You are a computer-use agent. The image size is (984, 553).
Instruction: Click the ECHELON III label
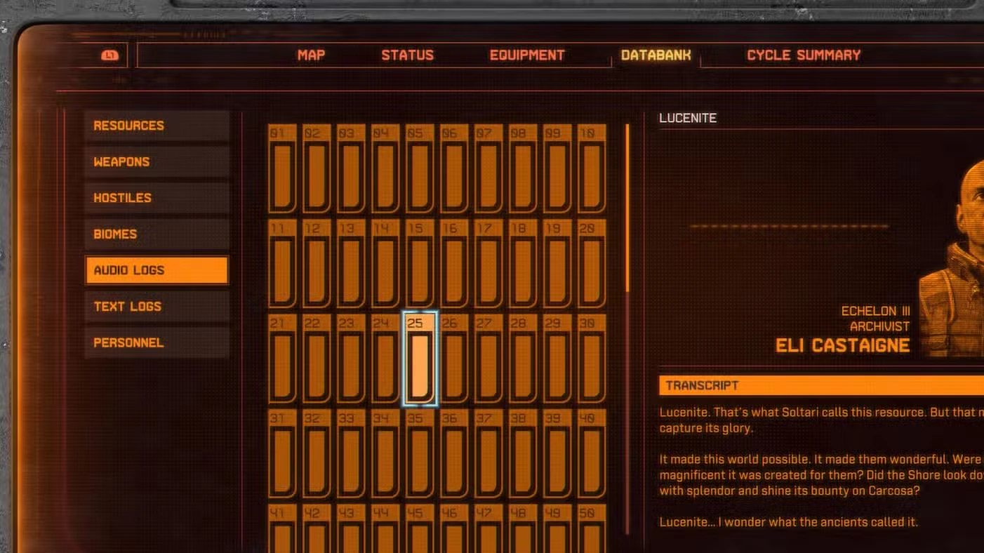(875, 311)
